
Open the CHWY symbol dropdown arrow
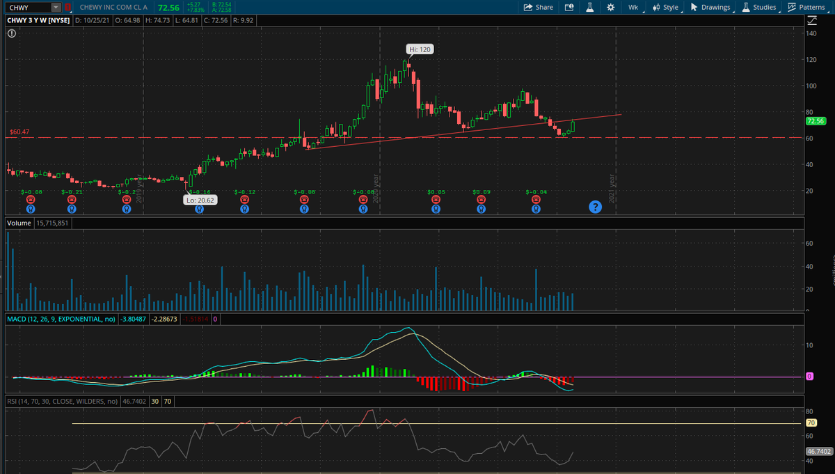[x=56, y=7]
